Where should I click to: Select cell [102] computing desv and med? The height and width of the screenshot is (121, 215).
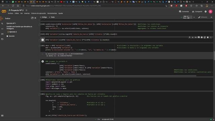click(x=126, y=48)
